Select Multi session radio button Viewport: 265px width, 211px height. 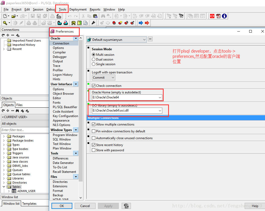(x=93, y=55)
